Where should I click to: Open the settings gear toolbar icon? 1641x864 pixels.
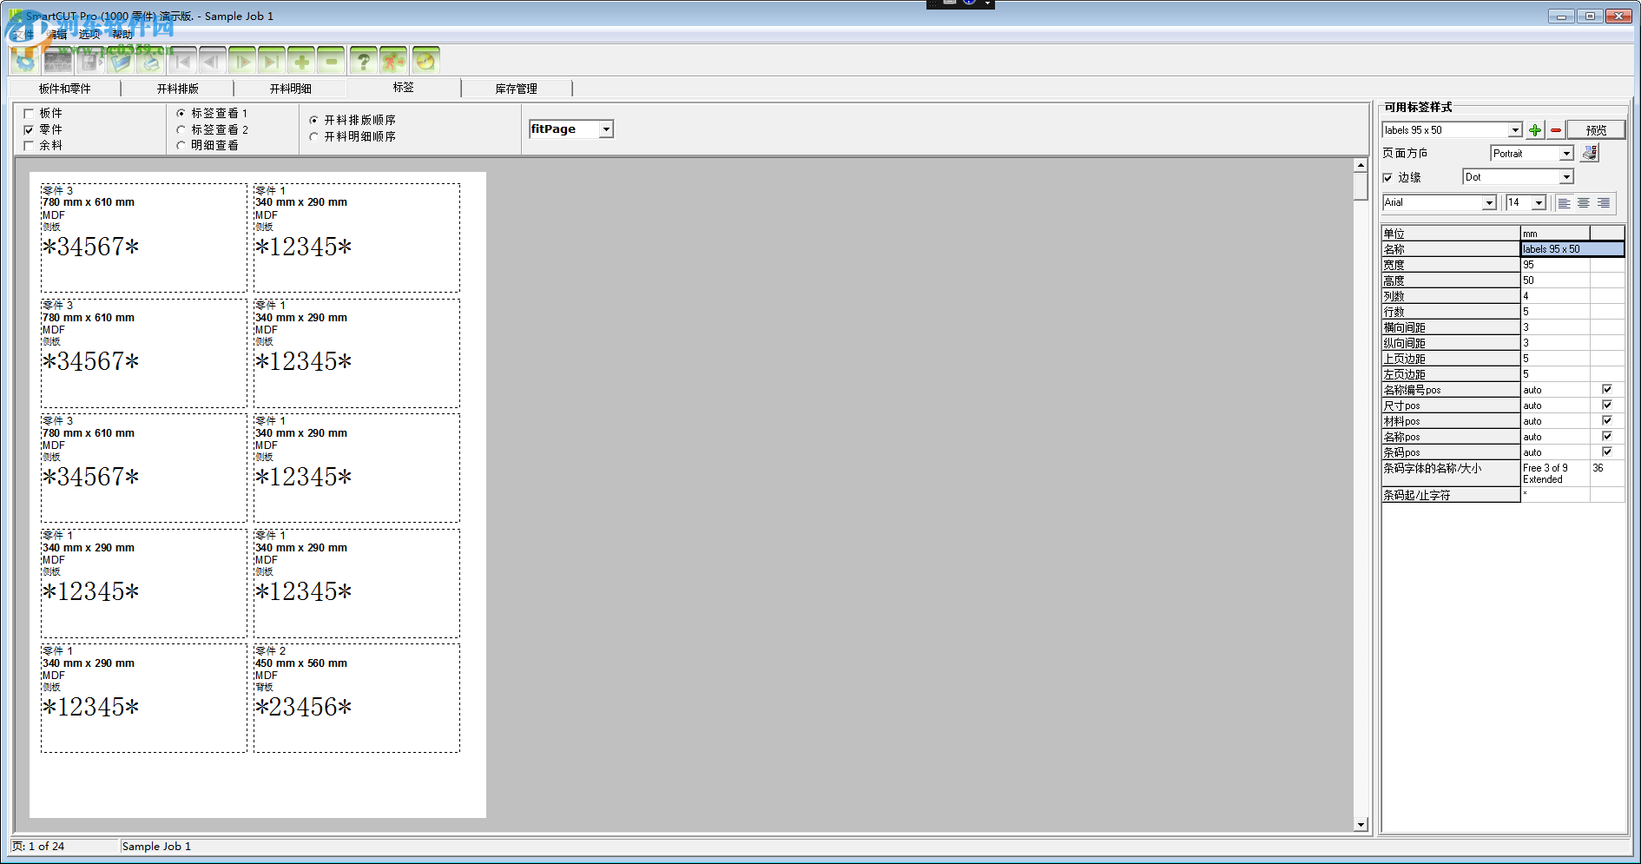[24, 62]
